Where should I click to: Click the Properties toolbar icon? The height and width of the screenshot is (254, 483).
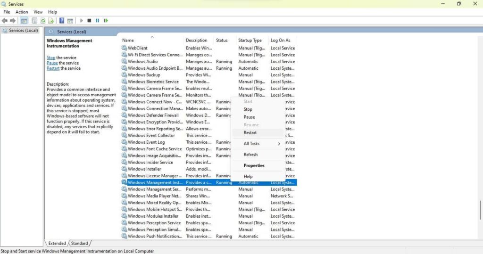pyautogui.click(x=34, y=21)
